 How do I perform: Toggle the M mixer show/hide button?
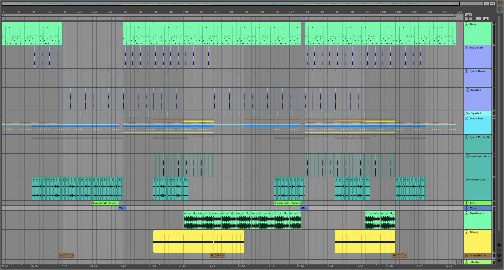point(499,255)
